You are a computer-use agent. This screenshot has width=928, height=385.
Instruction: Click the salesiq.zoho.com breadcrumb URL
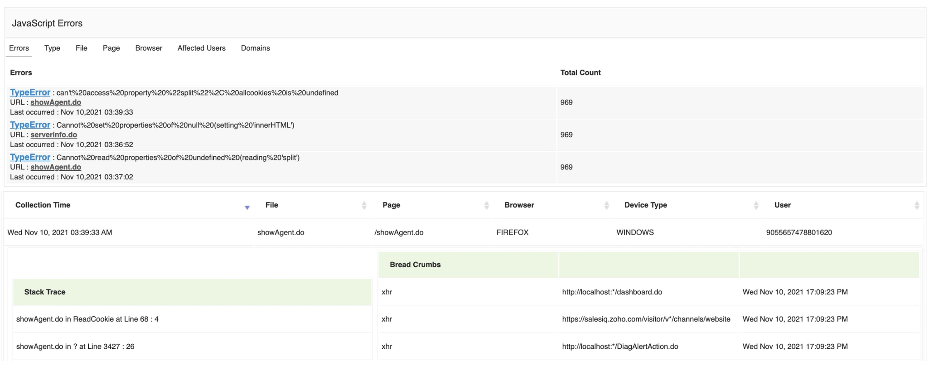[x=646, y=319]
